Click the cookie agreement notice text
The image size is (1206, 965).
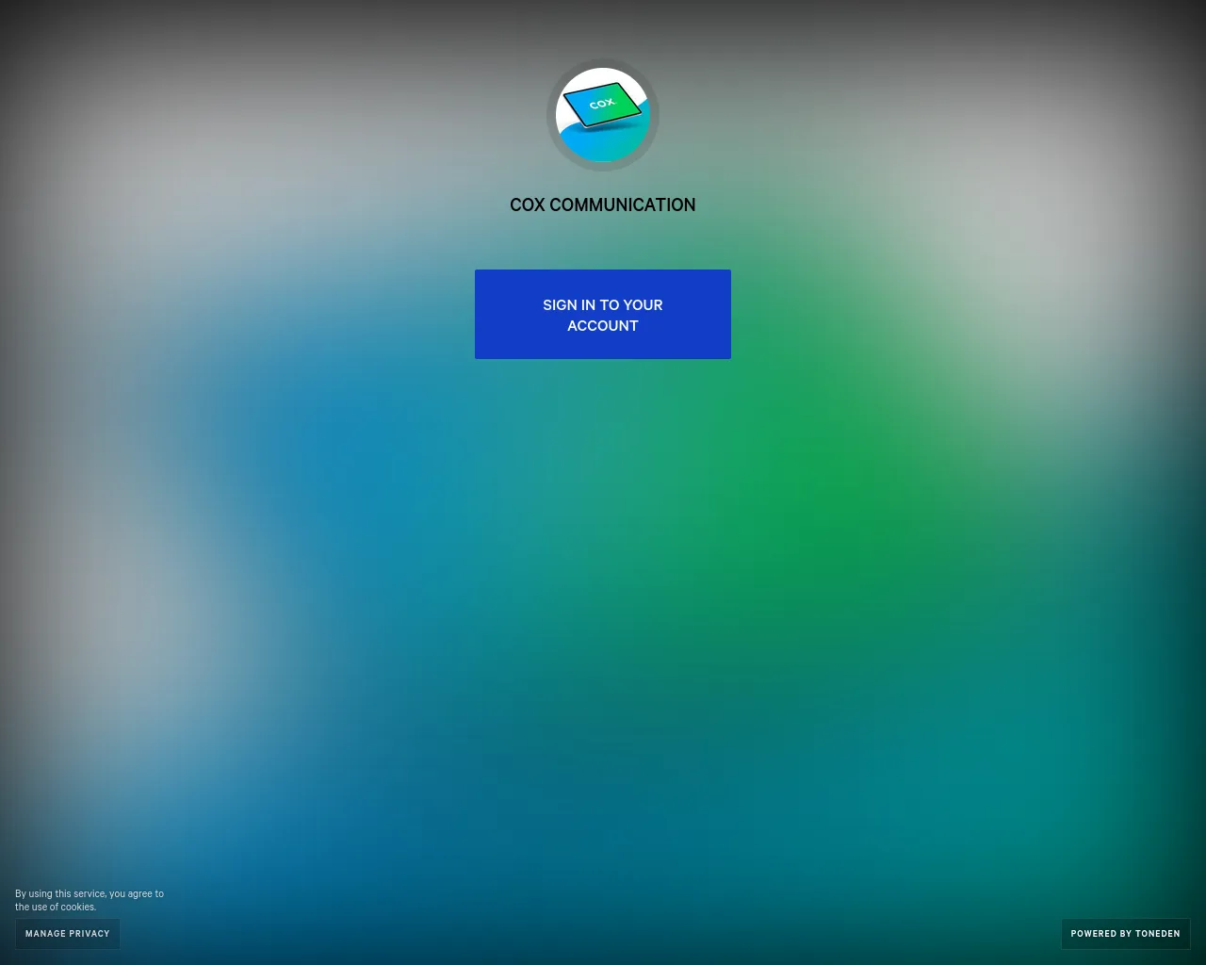pyautogui.click(x=90, y=900)
